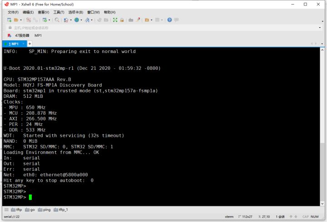Click the Lock Screen padlock icon
Screen dimensions: 327x222
tap(122, 20)
